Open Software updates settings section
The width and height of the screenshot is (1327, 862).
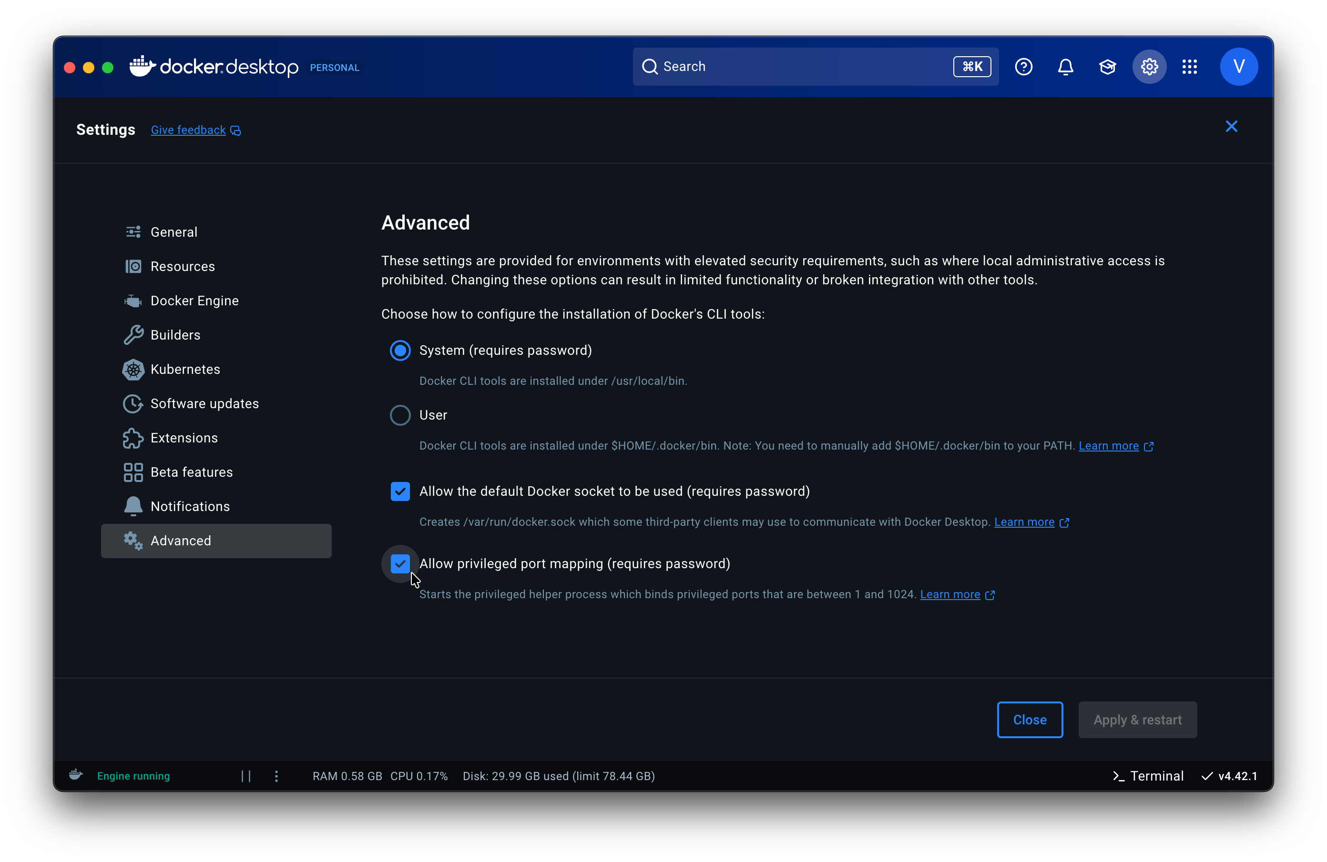click(216, 403)
